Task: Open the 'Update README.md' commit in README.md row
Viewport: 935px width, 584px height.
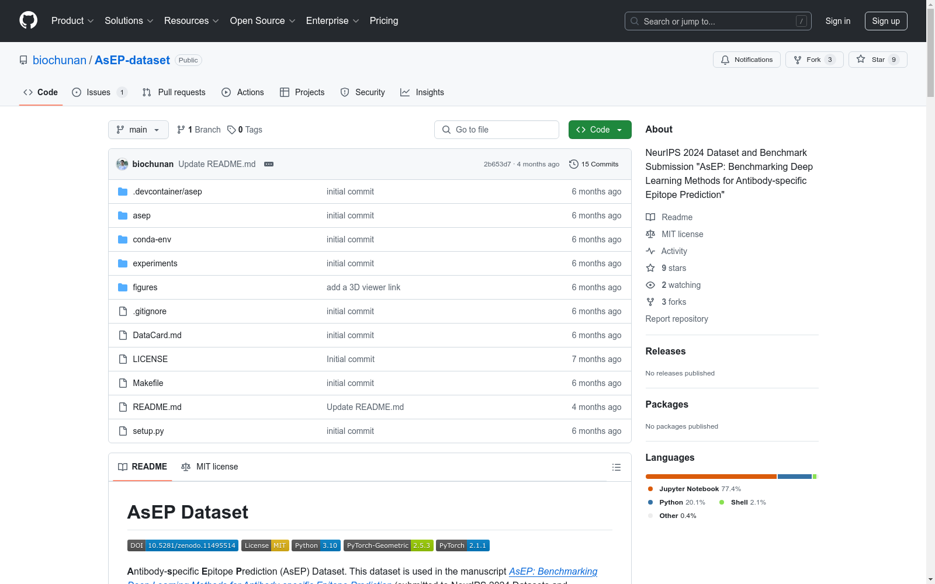Action: pyautogui.click(x=365, y=407)
